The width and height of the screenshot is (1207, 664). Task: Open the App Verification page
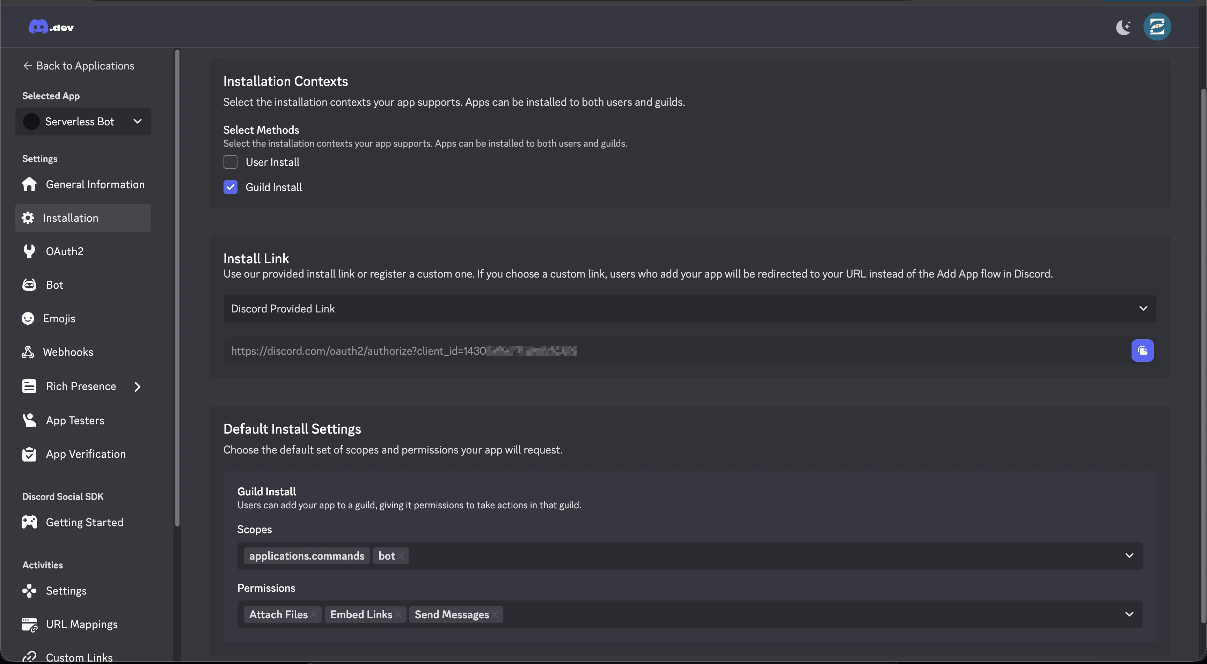pos(85,454)
